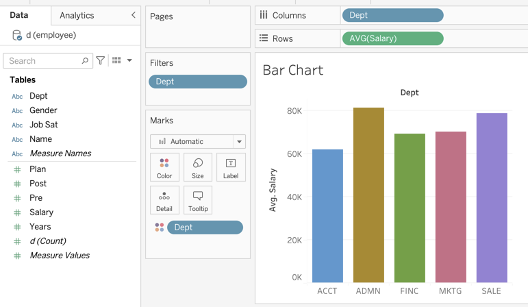Image resolution: width=528 pixels, height=307 pixels.
Task: Select the Salary measure field
Action: click(41, 212)
